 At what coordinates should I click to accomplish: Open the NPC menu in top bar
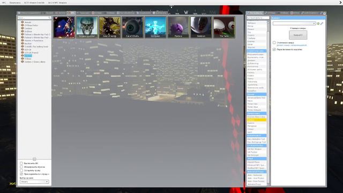click(4, 3)
